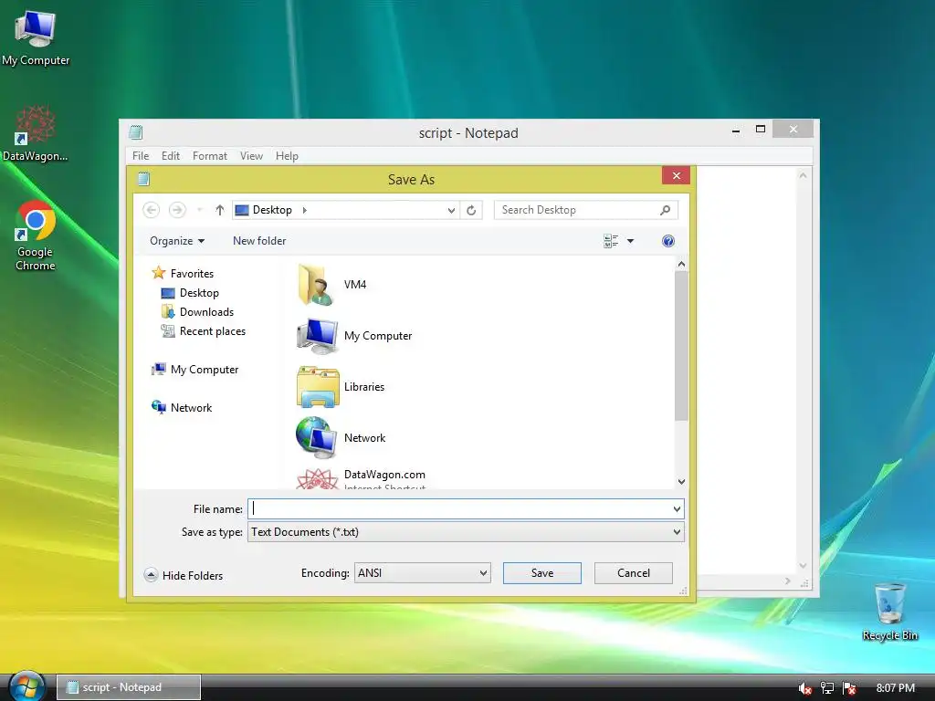Open the Notepad File menu
This screenshot has width=935, height=701.
[141, 155]
